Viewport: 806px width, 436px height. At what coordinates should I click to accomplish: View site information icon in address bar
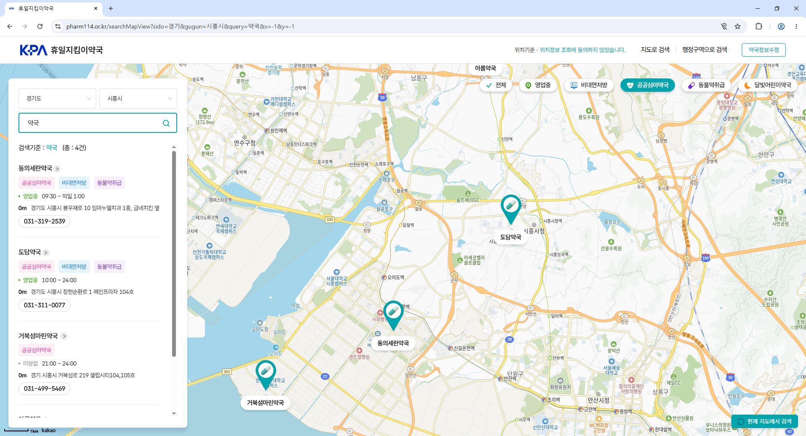[58, 26]
